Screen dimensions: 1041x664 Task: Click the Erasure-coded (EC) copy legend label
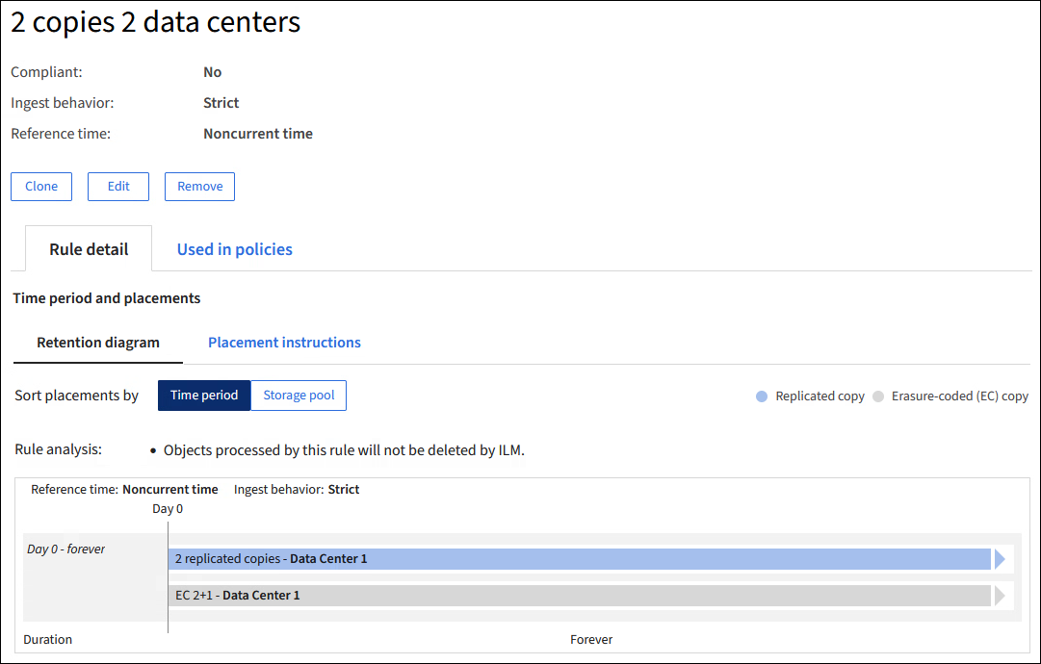[x=959, y=396]
